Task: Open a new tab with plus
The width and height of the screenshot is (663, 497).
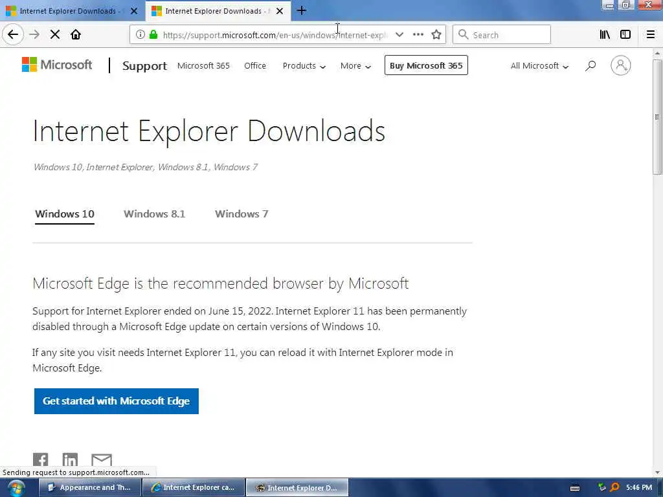Action: point(301,10)
